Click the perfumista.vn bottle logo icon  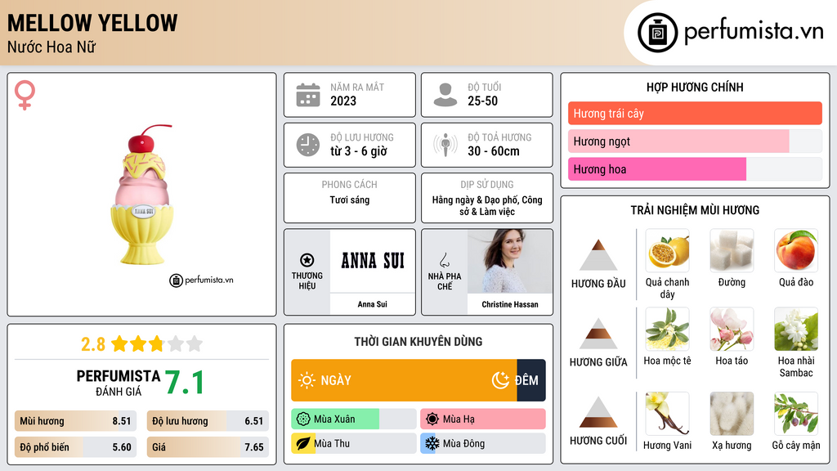tap(657, 33)
